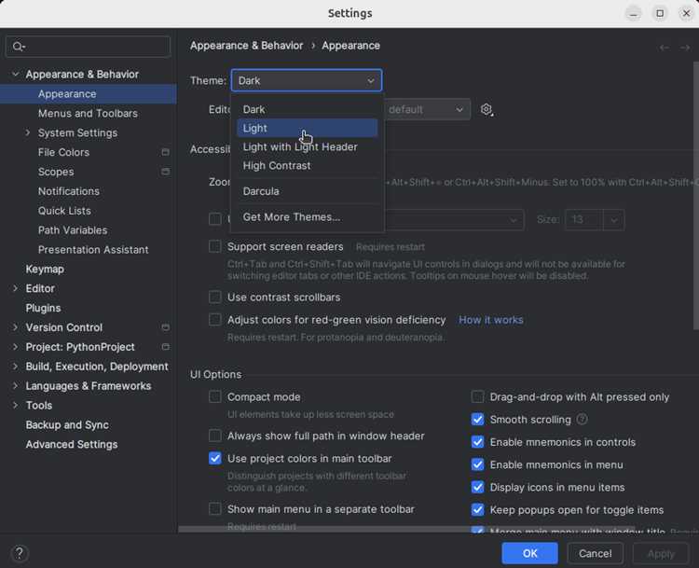Click the Scopes project-level icon
Viewport: 699px width, 568px height.
[x=165, y=172]
